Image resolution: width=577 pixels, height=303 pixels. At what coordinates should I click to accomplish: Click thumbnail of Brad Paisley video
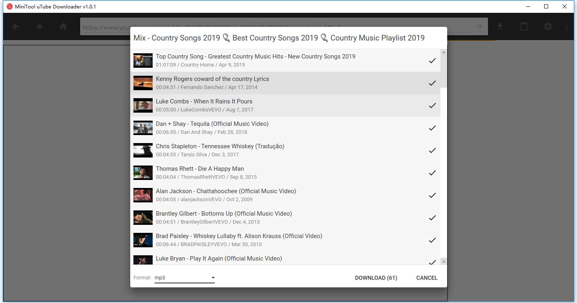[x=143, y=240]
